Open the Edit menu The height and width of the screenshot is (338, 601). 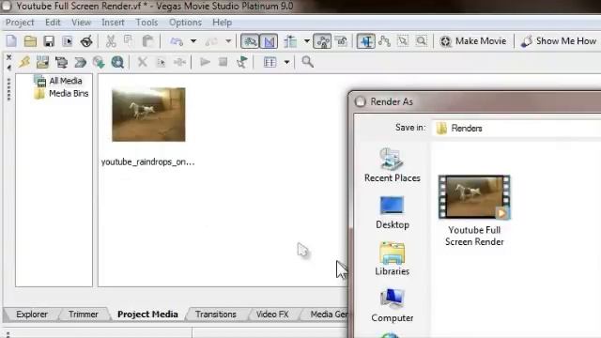coord(53,23)
